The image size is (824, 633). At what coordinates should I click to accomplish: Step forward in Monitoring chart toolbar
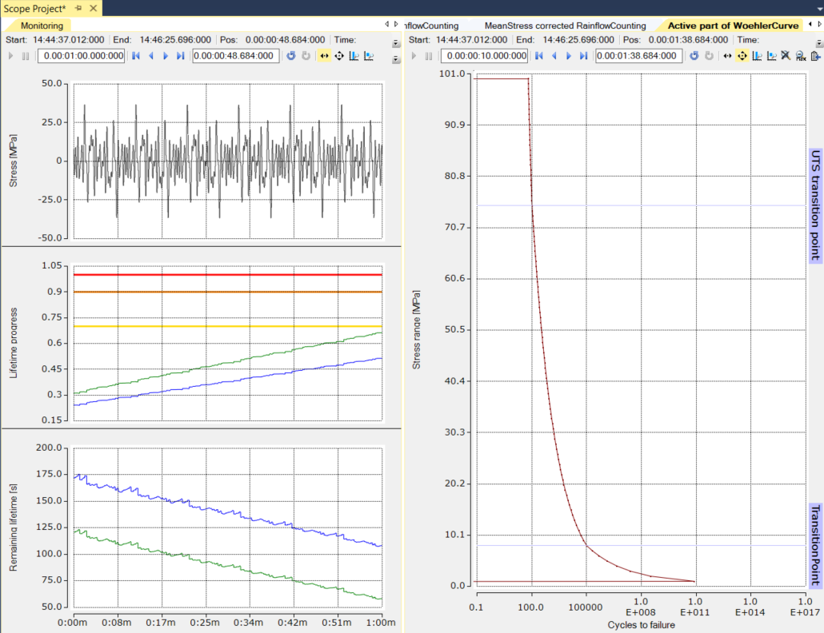click(166, 56)
